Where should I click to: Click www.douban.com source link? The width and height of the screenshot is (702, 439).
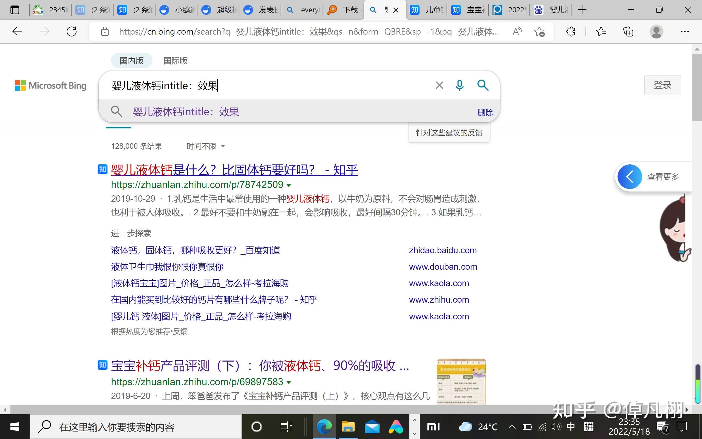[x=443, y=266]
